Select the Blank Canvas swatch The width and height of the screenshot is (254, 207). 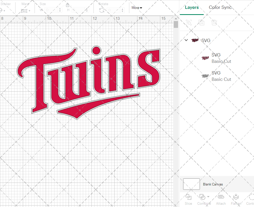191,184
